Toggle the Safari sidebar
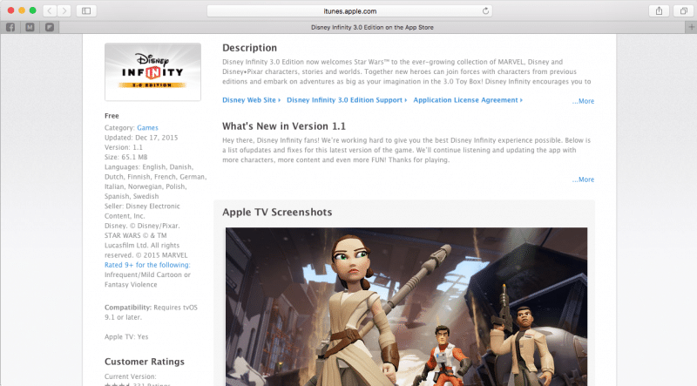This screenshot has width=697, height=386. [87, 10]
